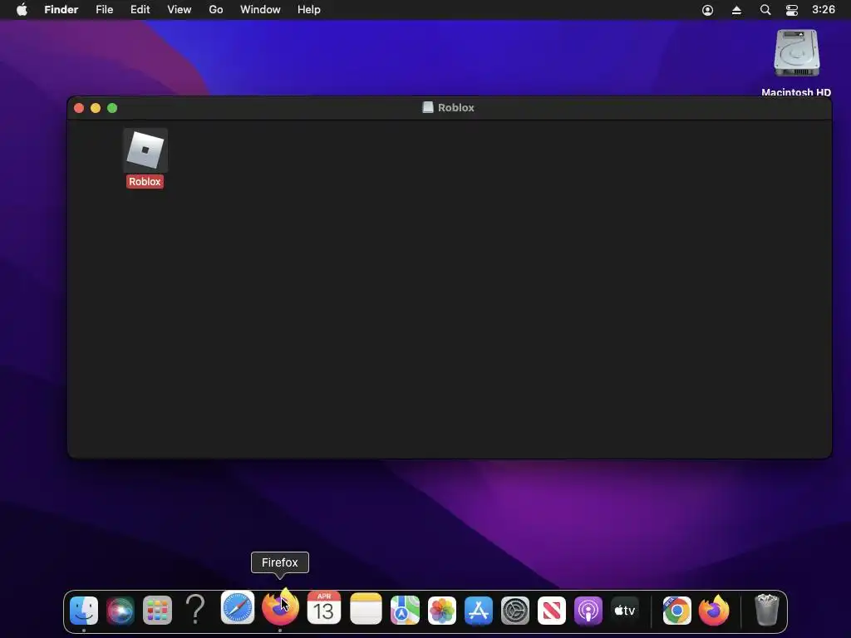851x638 pixels.
Task: Open the Finder application menu
Action: pos(61,10)
